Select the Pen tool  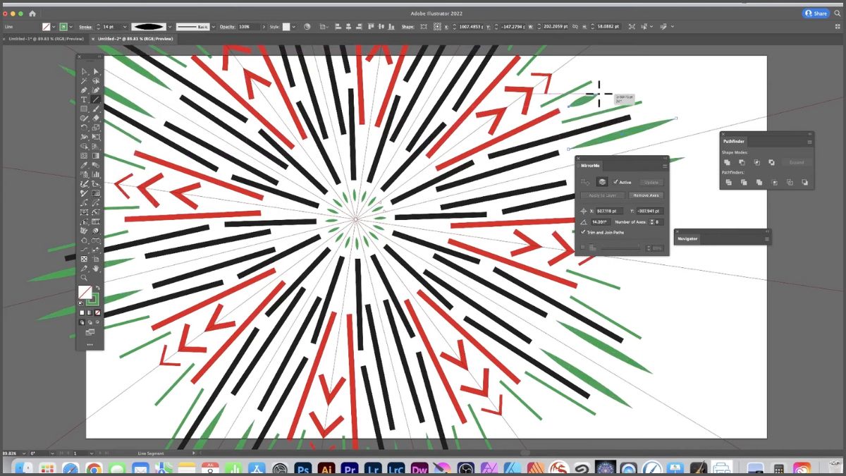tap(84, 90)
